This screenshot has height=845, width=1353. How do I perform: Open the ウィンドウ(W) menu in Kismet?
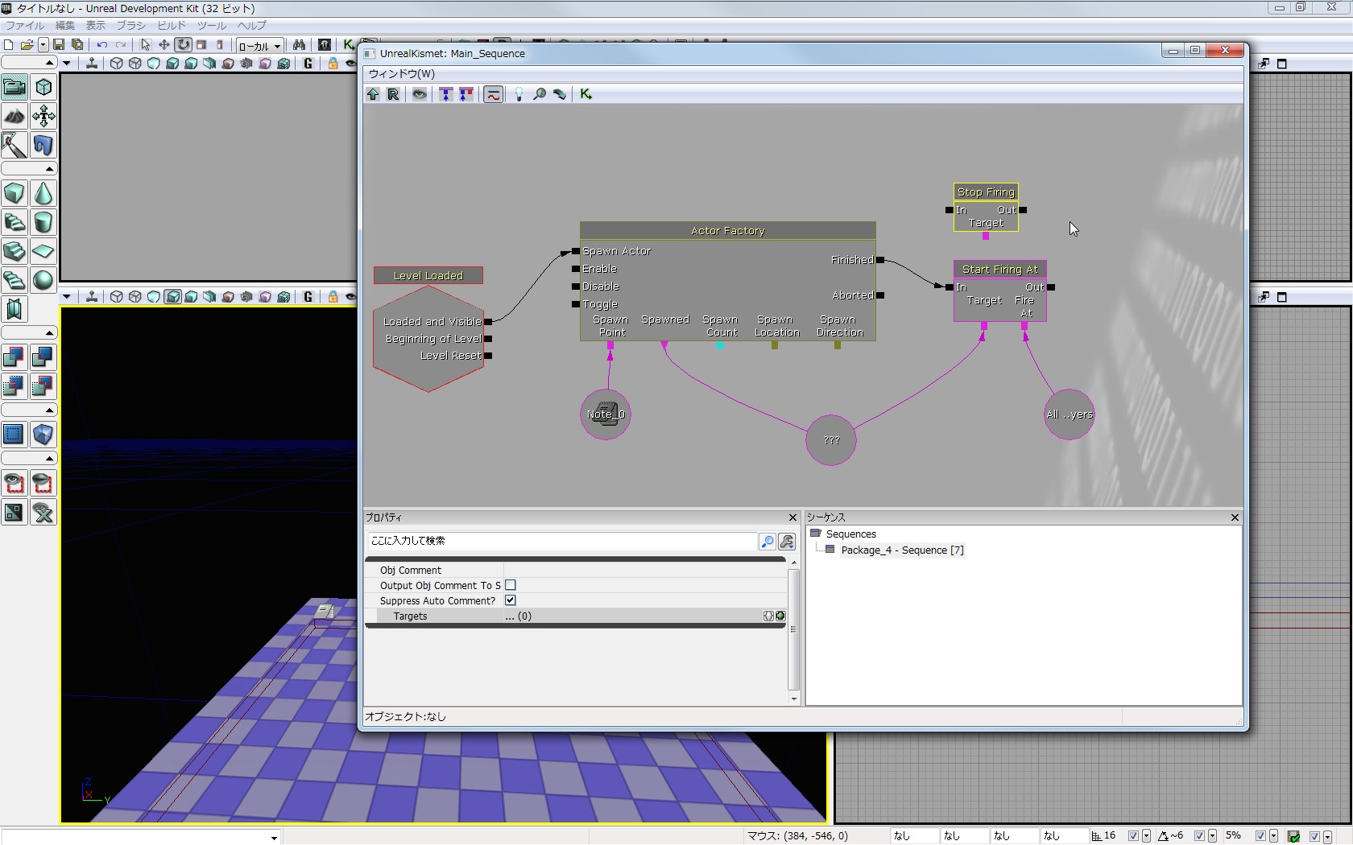(402, 73)
